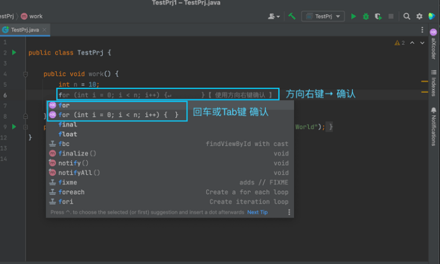Click the Next Tip link

(x=257, y=212)
